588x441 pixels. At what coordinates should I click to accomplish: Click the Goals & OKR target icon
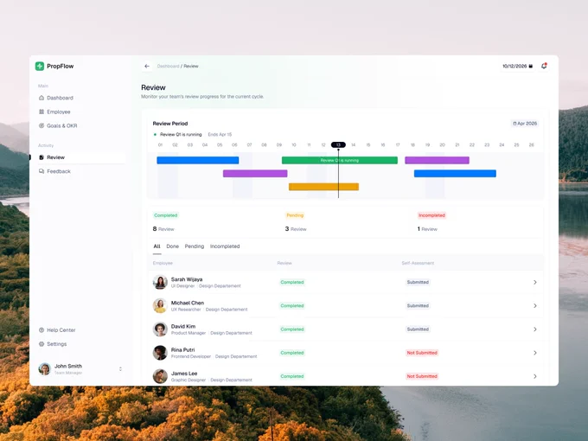click(x=42, y=125)
